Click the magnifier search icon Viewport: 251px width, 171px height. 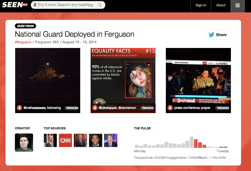point(99,5)
